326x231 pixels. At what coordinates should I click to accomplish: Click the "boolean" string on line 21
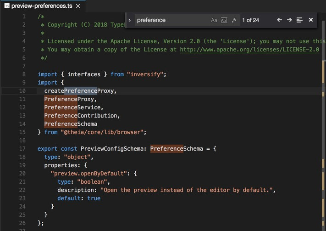[92, 182]
